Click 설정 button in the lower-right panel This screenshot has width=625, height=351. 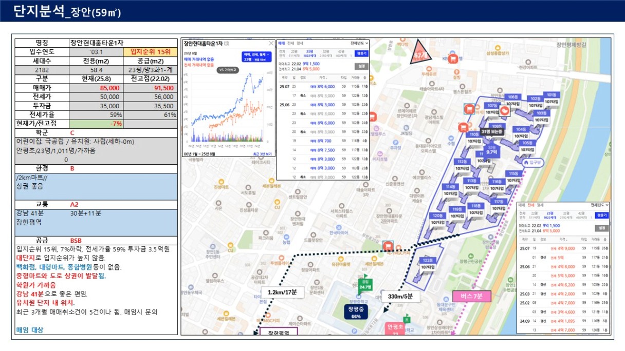click(601, 228)
